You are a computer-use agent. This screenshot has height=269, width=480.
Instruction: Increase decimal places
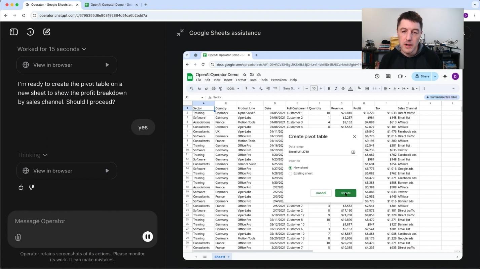(x=268, y=88)
